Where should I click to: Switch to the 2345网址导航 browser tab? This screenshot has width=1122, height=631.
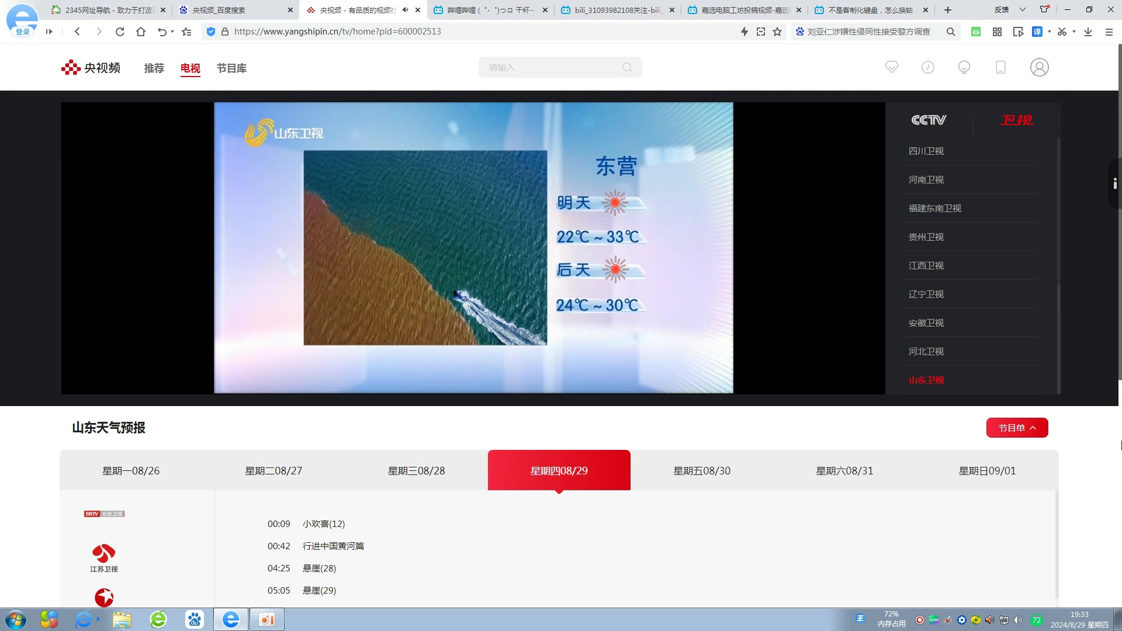[x=109, y=10]
